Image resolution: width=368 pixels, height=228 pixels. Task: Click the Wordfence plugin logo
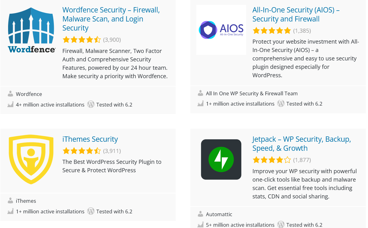click(x=31, y=30)
